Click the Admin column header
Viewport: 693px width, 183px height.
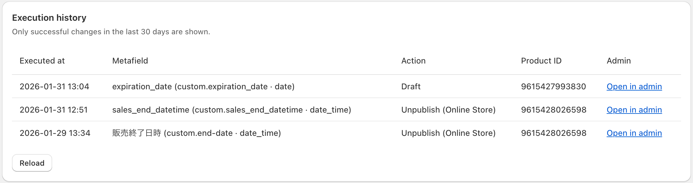pyautogui.click(x=618, y=61)
